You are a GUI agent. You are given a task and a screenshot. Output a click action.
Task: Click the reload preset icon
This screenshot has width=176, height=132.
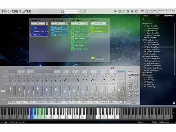[134, 78]
